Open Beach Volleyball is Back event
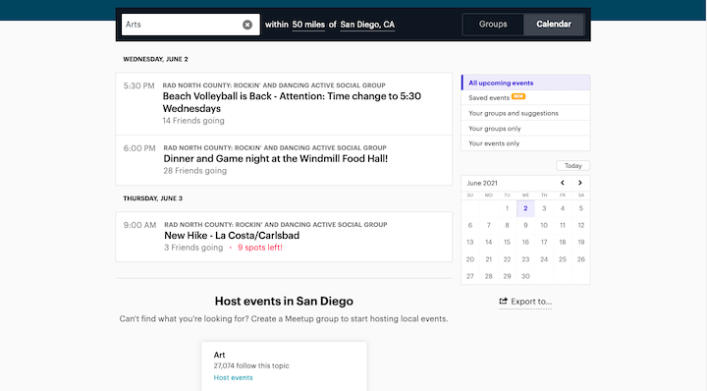The height and width of the screenshot is (391, 707). click(292, 102)
